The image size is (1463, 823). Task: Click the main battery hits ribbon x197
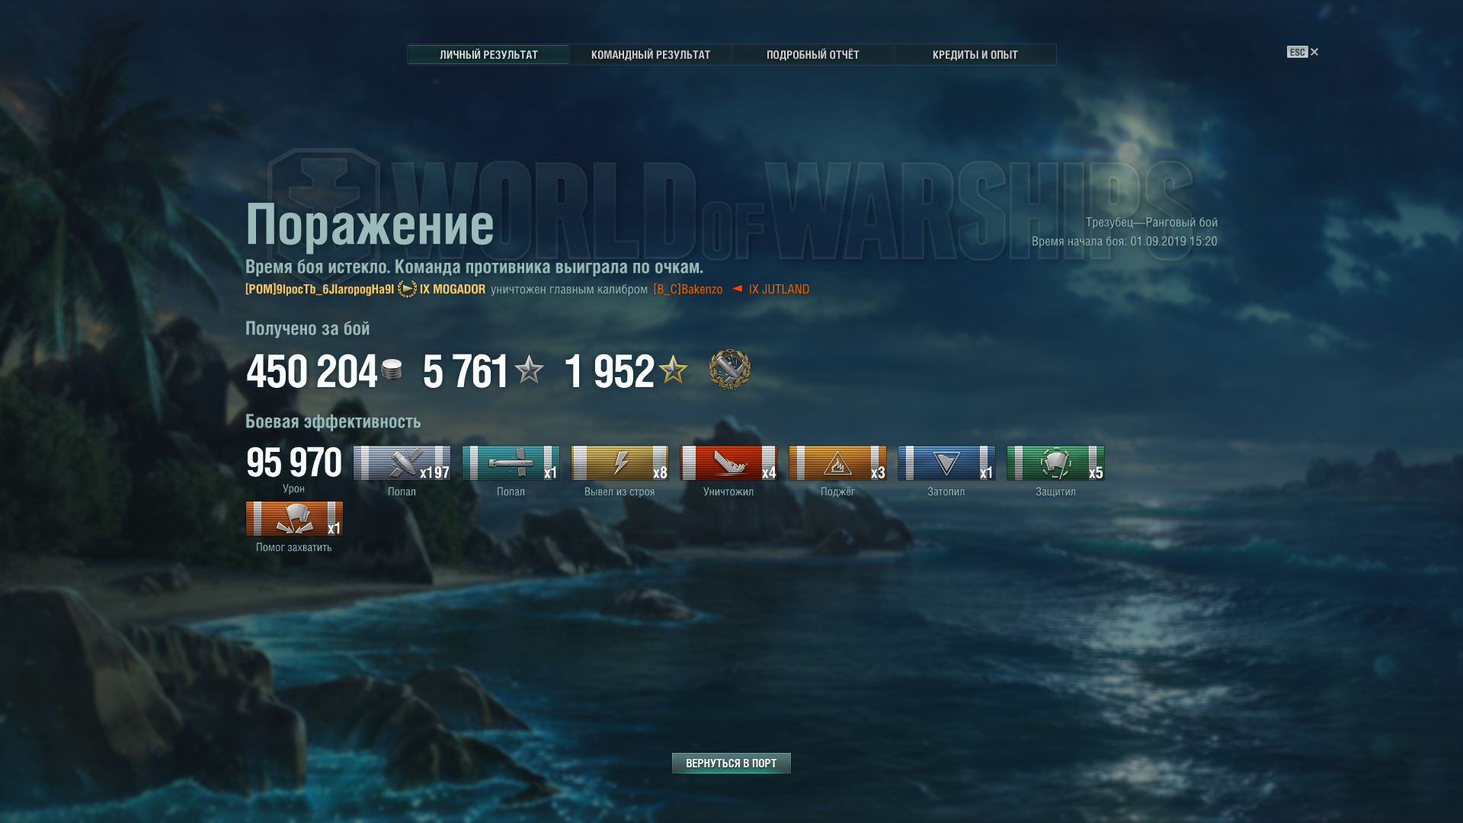(402, 463)
